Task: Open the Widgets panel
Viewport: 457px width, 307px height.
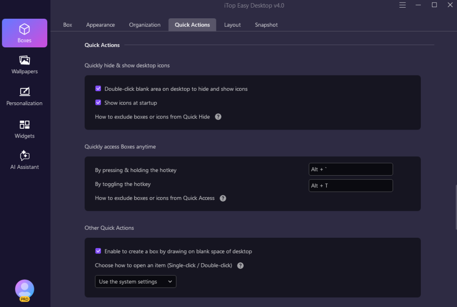Action: [25, 129]
